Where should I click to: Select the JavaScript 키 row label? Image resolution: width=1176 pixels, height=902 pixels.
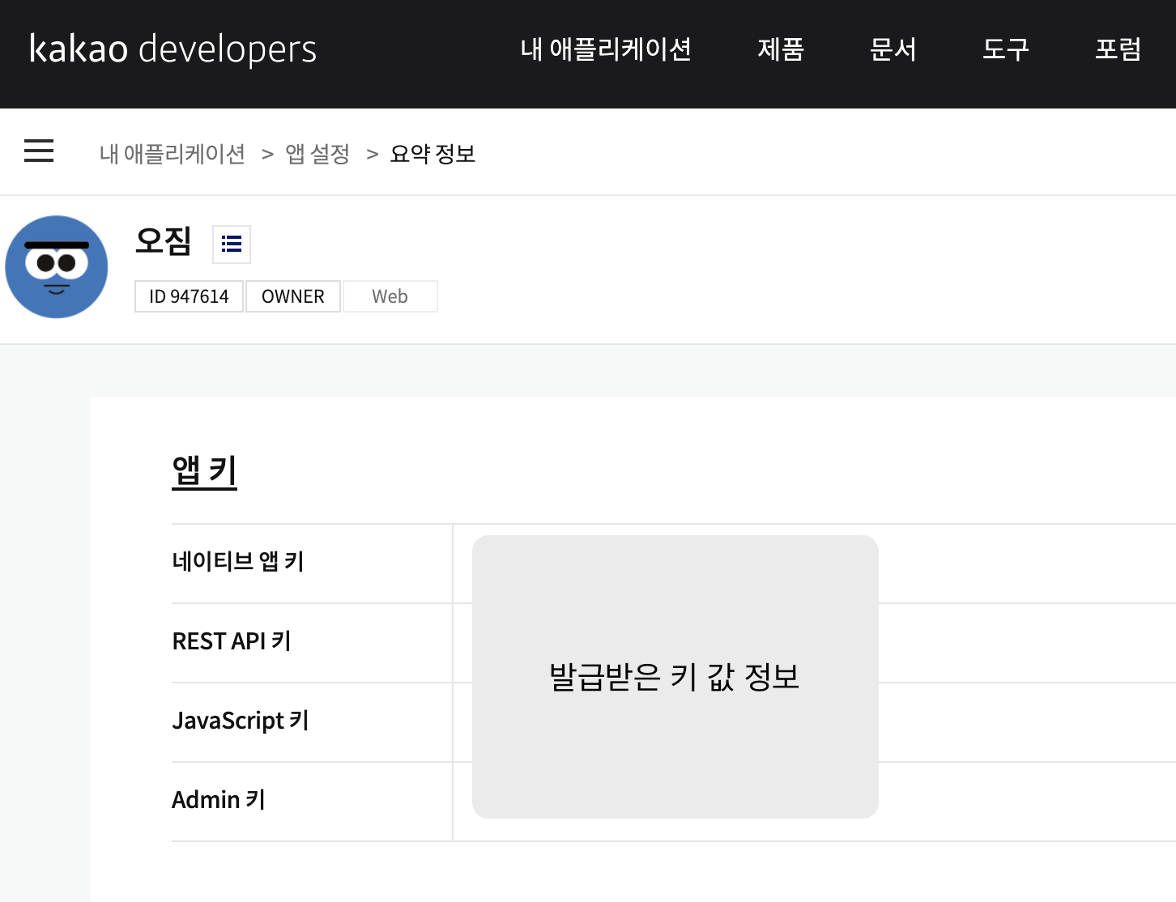point(241,720)
